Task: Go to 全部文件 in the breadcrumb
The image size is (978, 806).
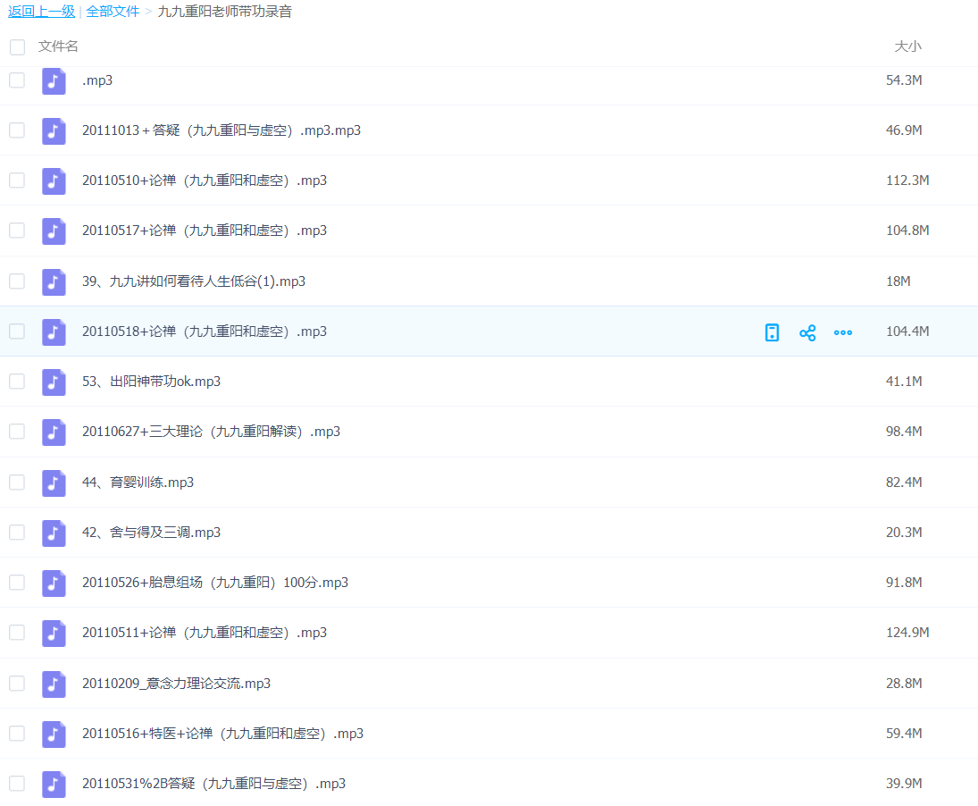Action: (x=113, y=12)
